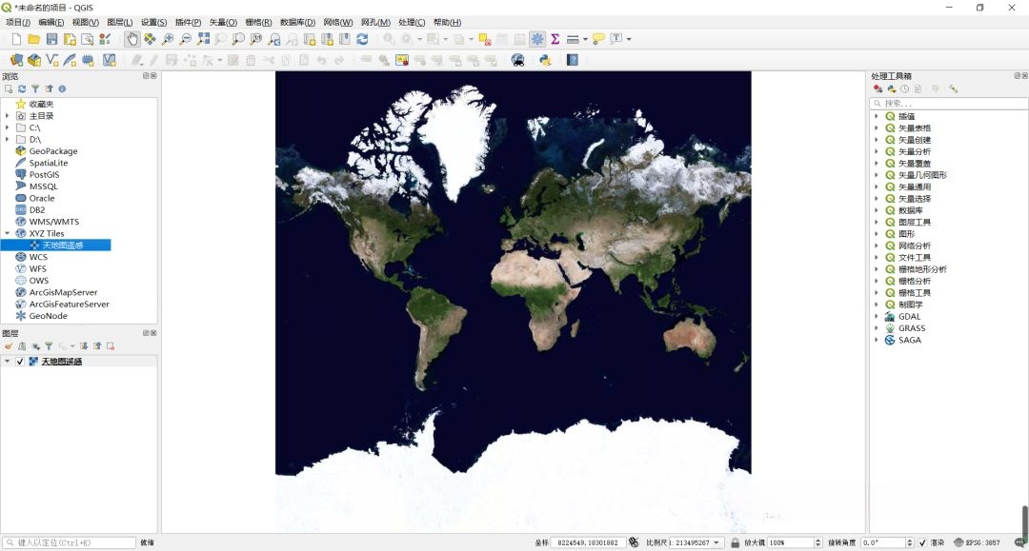Open the 处理(C) menu
Viewport: 1029px width, 551px height.
(412, 22)
